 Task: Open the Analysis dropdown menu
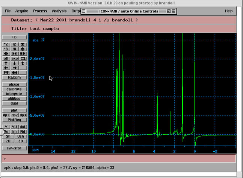pyautogui.click(x=59, y=11)
